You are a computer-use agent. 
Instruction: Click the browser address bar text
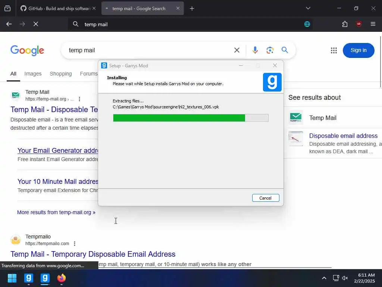[x=96, y=24]
